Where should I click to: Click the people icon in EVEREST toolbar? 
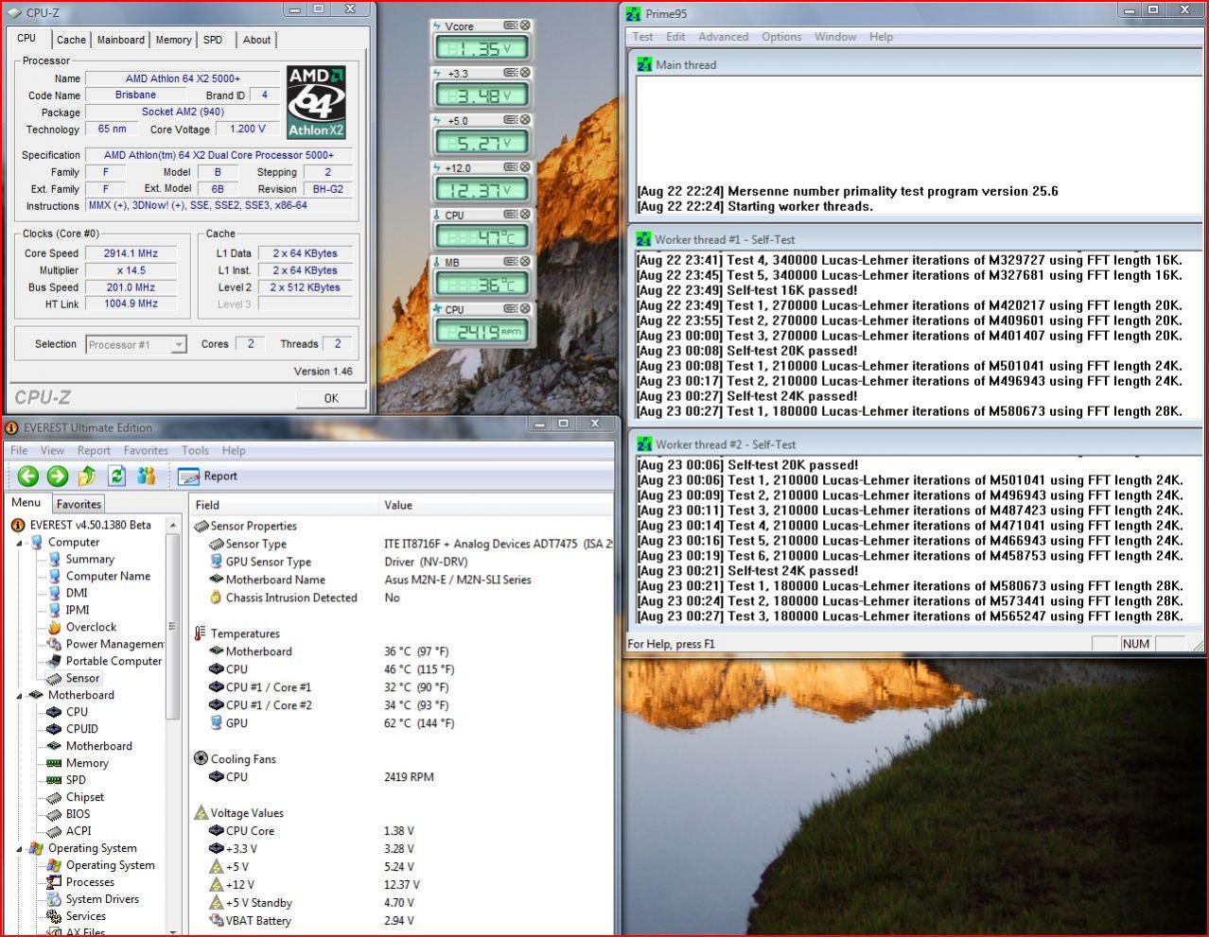tap(146, 476)
